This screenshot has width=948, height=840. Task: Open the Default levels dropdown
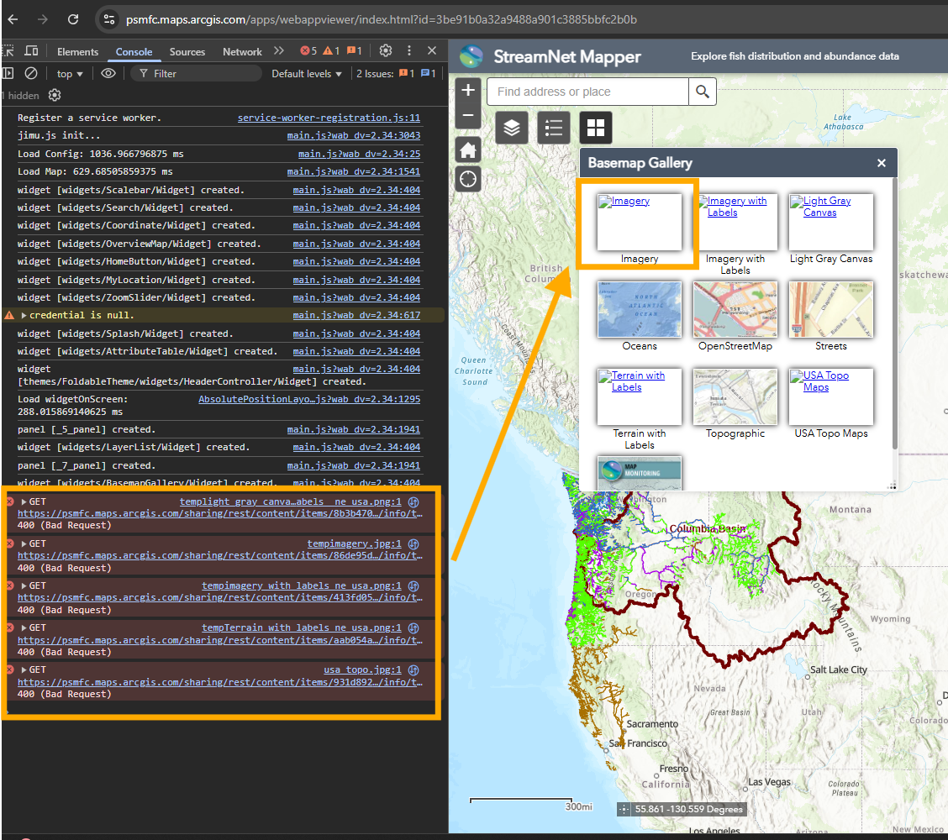tap(307, 74)
